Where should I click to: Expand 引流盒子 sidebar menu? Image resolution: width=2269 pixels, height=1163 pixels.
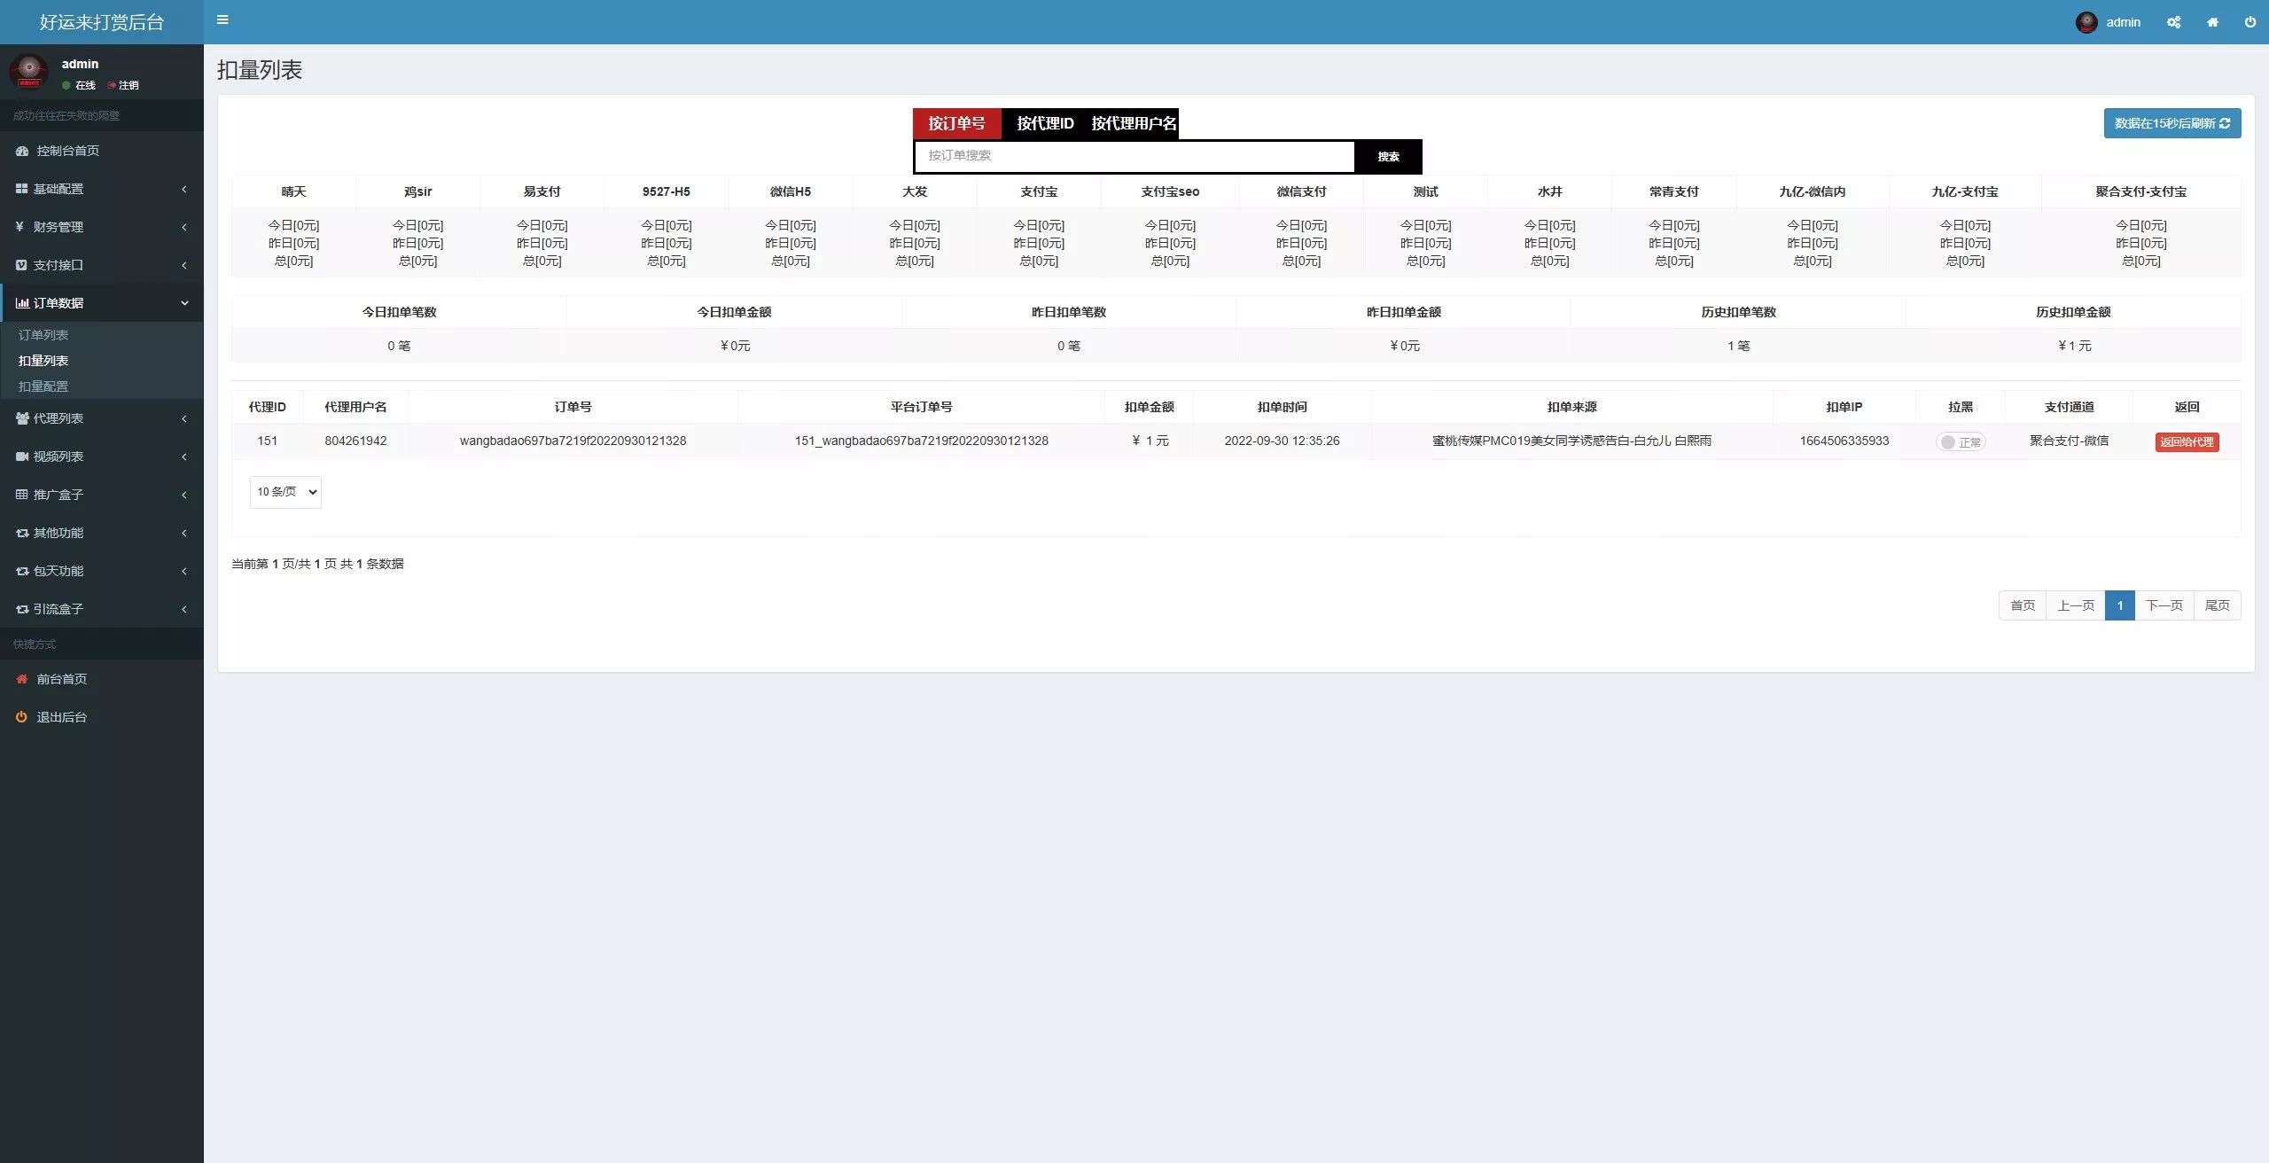[x=102, y=609]
